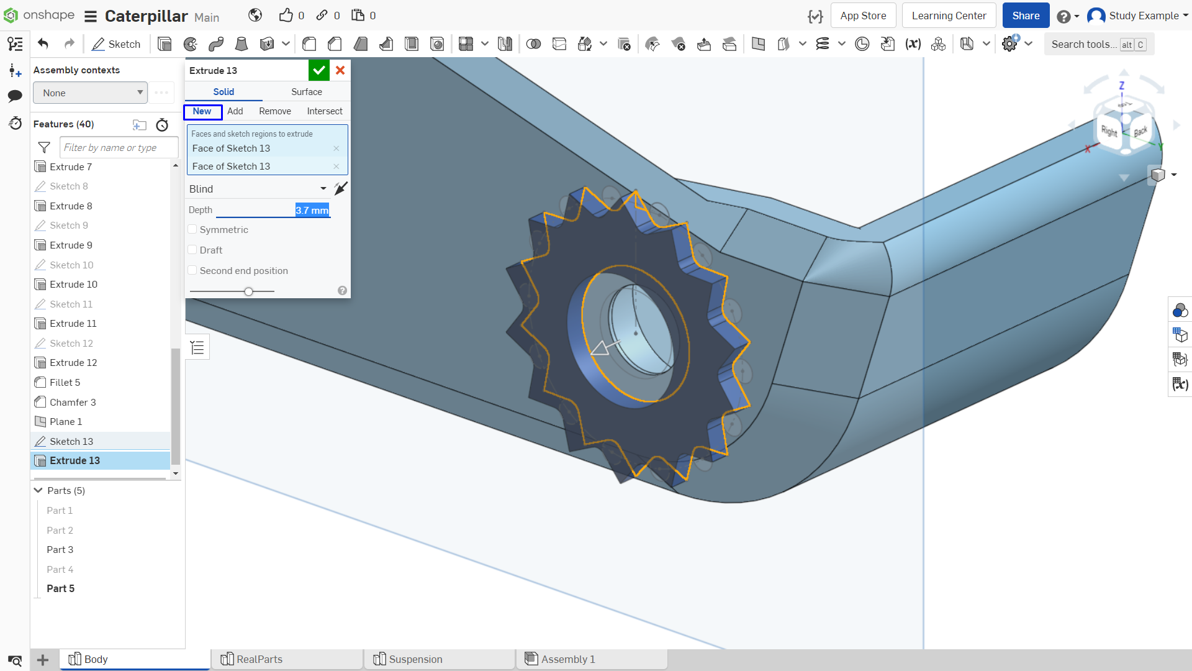Open the Suspension tab

click(x=440, y=659)
